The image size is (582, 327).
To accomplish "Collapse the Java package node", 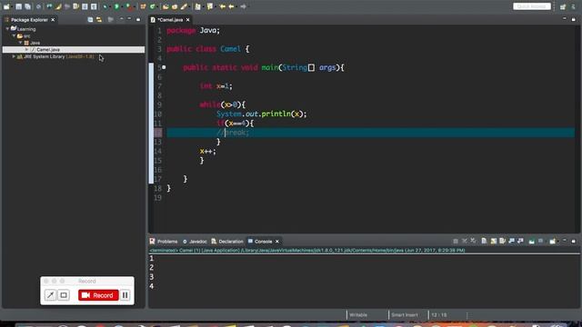I will click(20, 43).
